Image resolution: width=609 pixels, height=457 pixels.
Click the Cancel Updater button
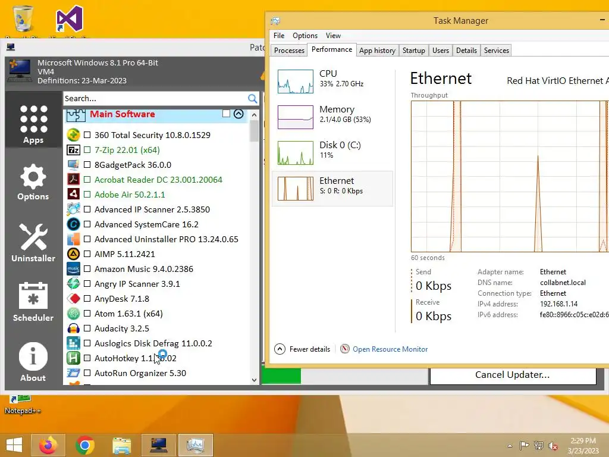[513, 375]
